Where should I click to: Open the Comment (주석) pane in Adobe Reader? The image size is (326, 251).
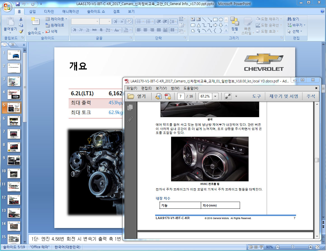coord(311,96)
